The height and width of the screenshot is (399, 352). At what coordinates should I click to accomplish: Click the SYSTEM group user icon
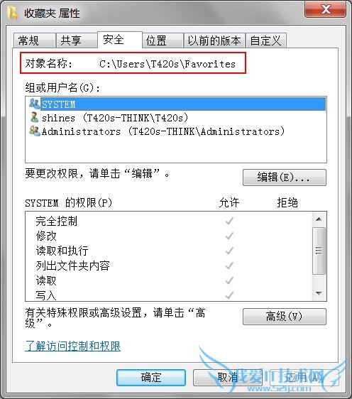34,104
